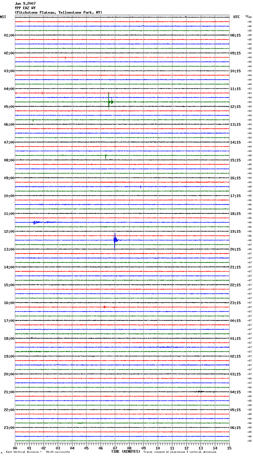
Task: Click the 'Pitchstone Plateau, Yellowstone Park, WY' subtitle
Action: point(58,12)
